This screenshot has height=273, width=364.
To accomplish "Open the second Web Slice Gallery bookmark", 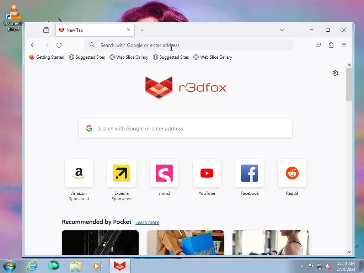I will point(213,57).
